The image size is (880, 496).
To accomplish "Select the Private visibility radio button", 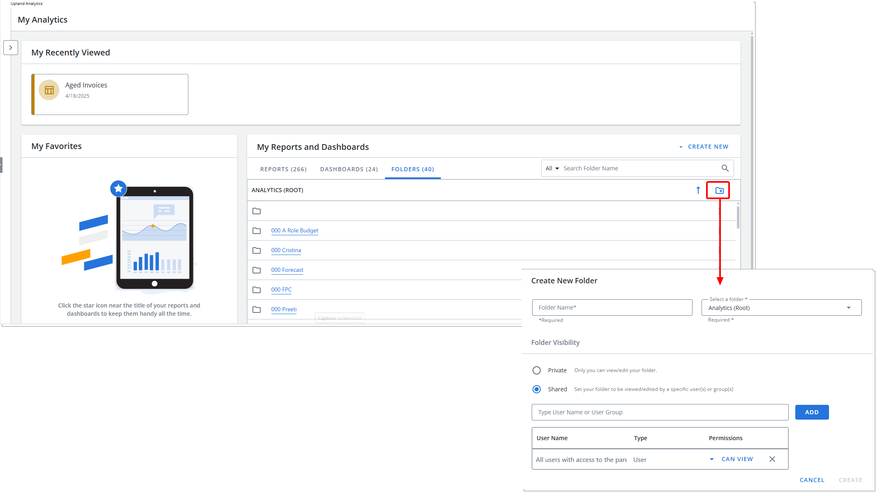I will [537, 370].
